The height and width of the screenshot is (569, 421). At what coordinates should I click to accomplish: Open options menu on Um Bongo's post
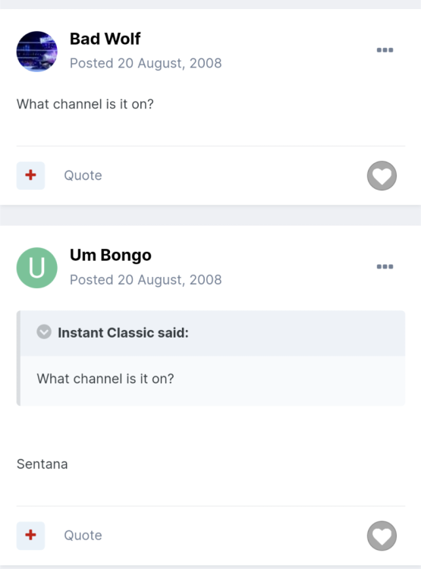pyautogui.click(x=385, y=267)
